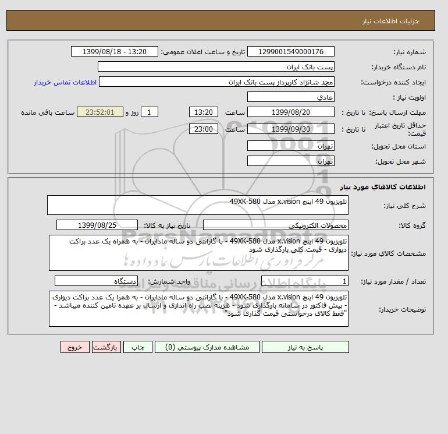Click the quantity field showing 1
448x434 pixels.
304,281
